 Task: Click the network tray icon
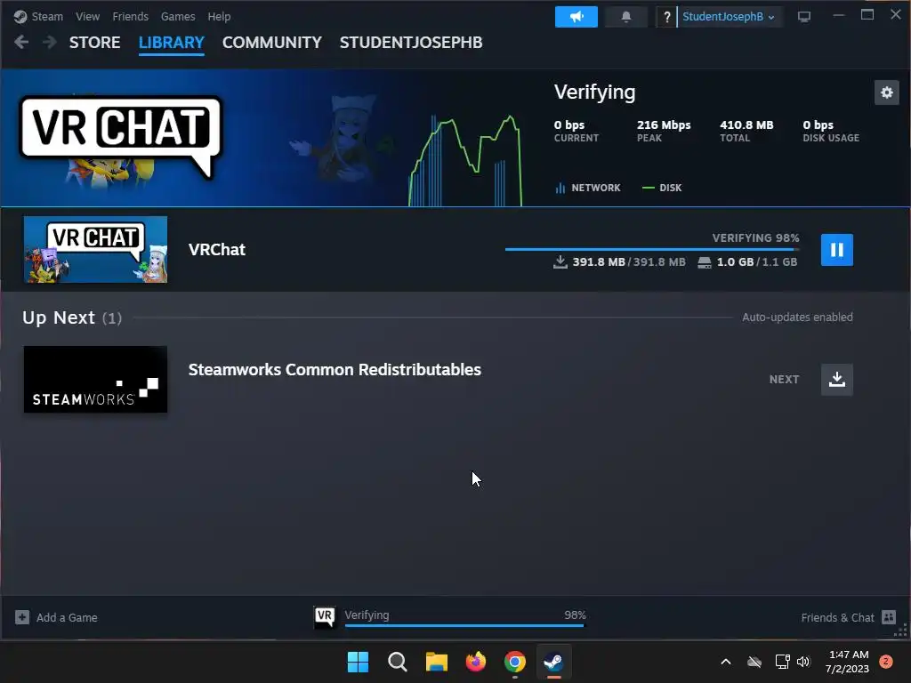782,662
